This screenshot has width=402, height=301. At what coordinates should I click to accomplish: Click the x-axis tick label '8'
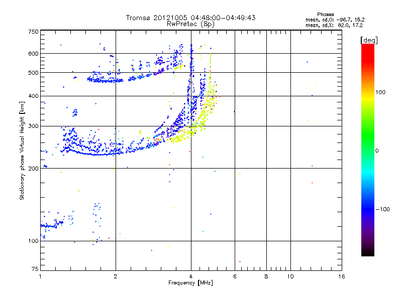point(266,276)
